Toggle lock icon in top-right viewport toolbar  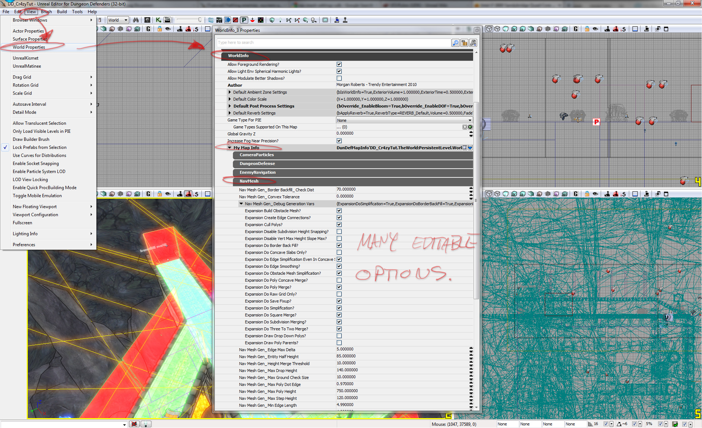click(x=587, y=29)
